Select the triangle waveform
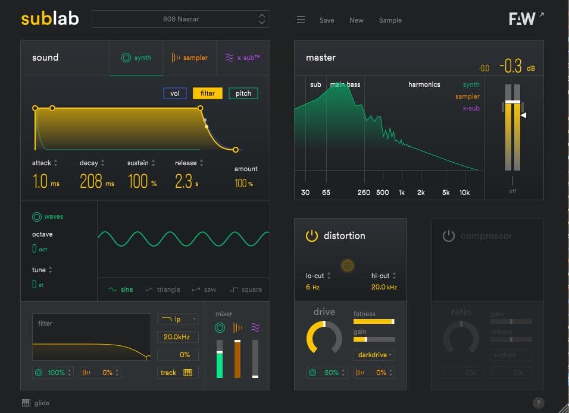 point(162,289)
